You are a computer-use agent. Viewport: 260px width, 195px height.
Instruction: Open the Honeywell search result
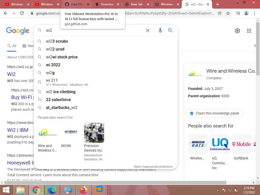pos(20,163)
